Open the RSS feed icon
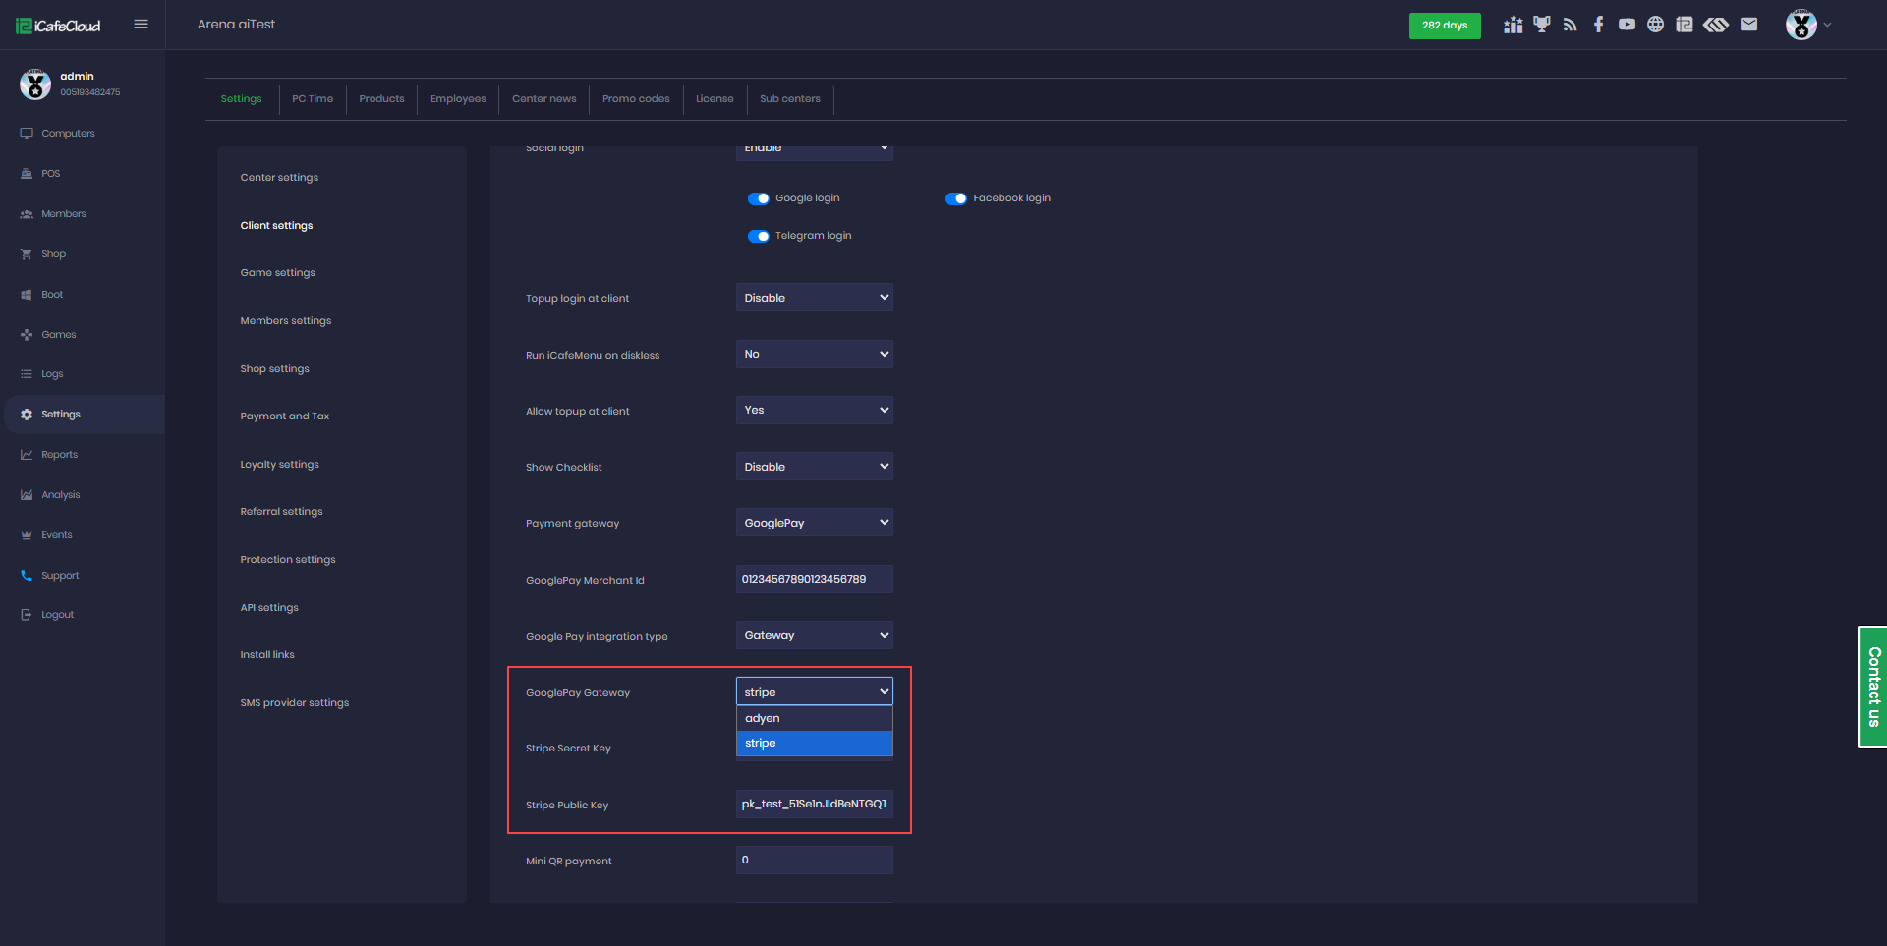 pyautogui.click(x=1570, y=25)
